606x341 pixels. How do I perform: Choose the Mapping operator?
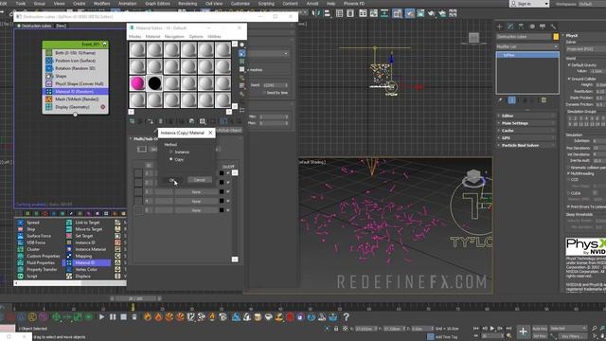click(83, 256)
